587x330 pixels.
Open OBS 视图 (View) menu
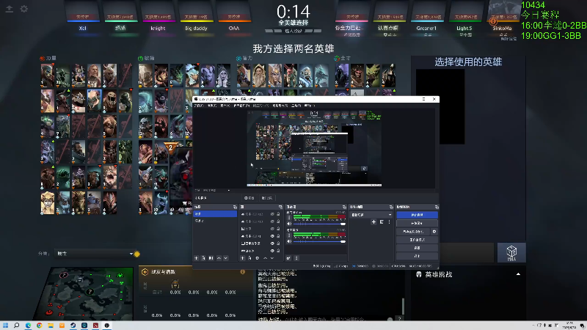225,106
